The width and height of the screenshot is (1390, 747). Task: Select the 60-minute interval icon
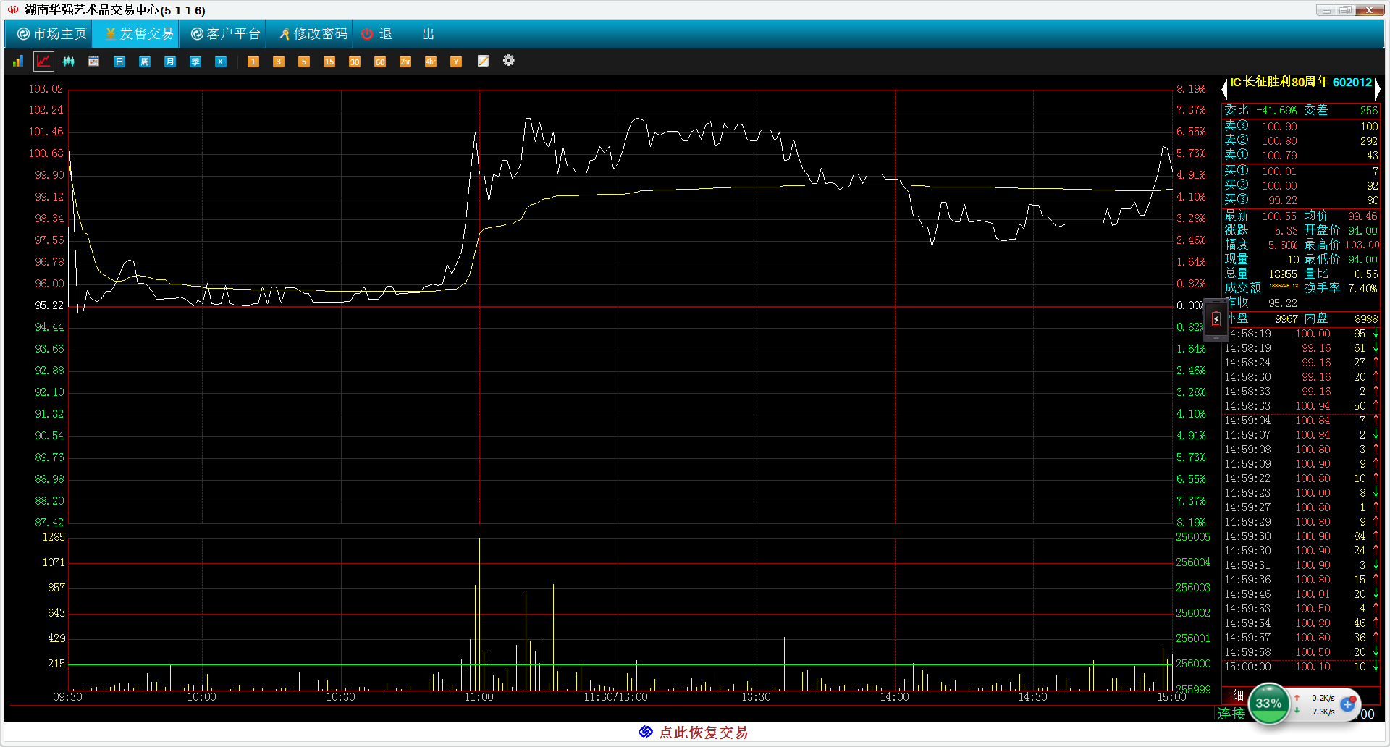coord(380,62)
